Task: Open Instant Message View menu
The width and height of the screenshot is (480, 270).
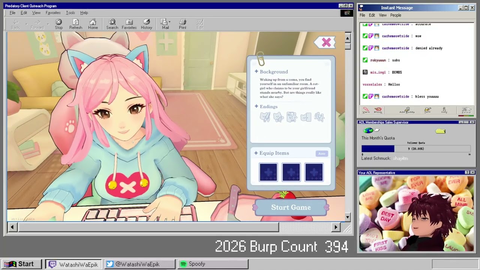Action: coord(382,15)
